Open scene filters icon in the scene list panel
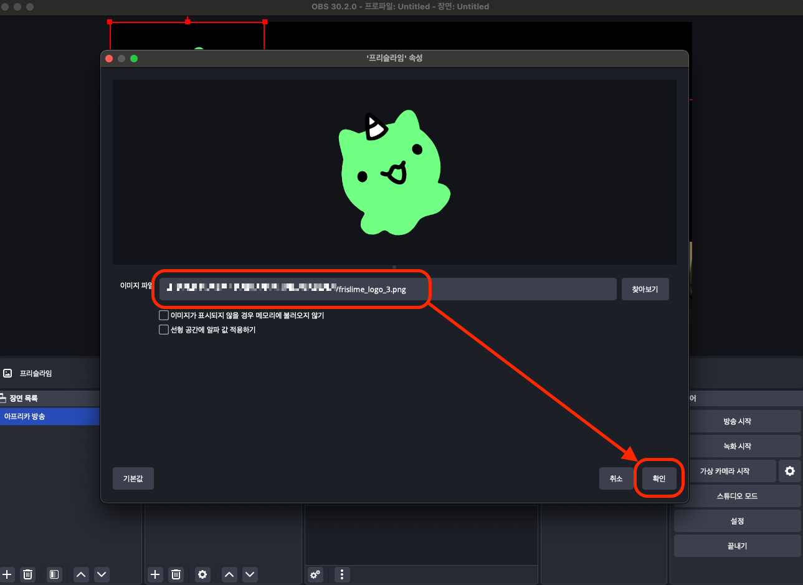The image size is (803, 585). tap(54, 574)
